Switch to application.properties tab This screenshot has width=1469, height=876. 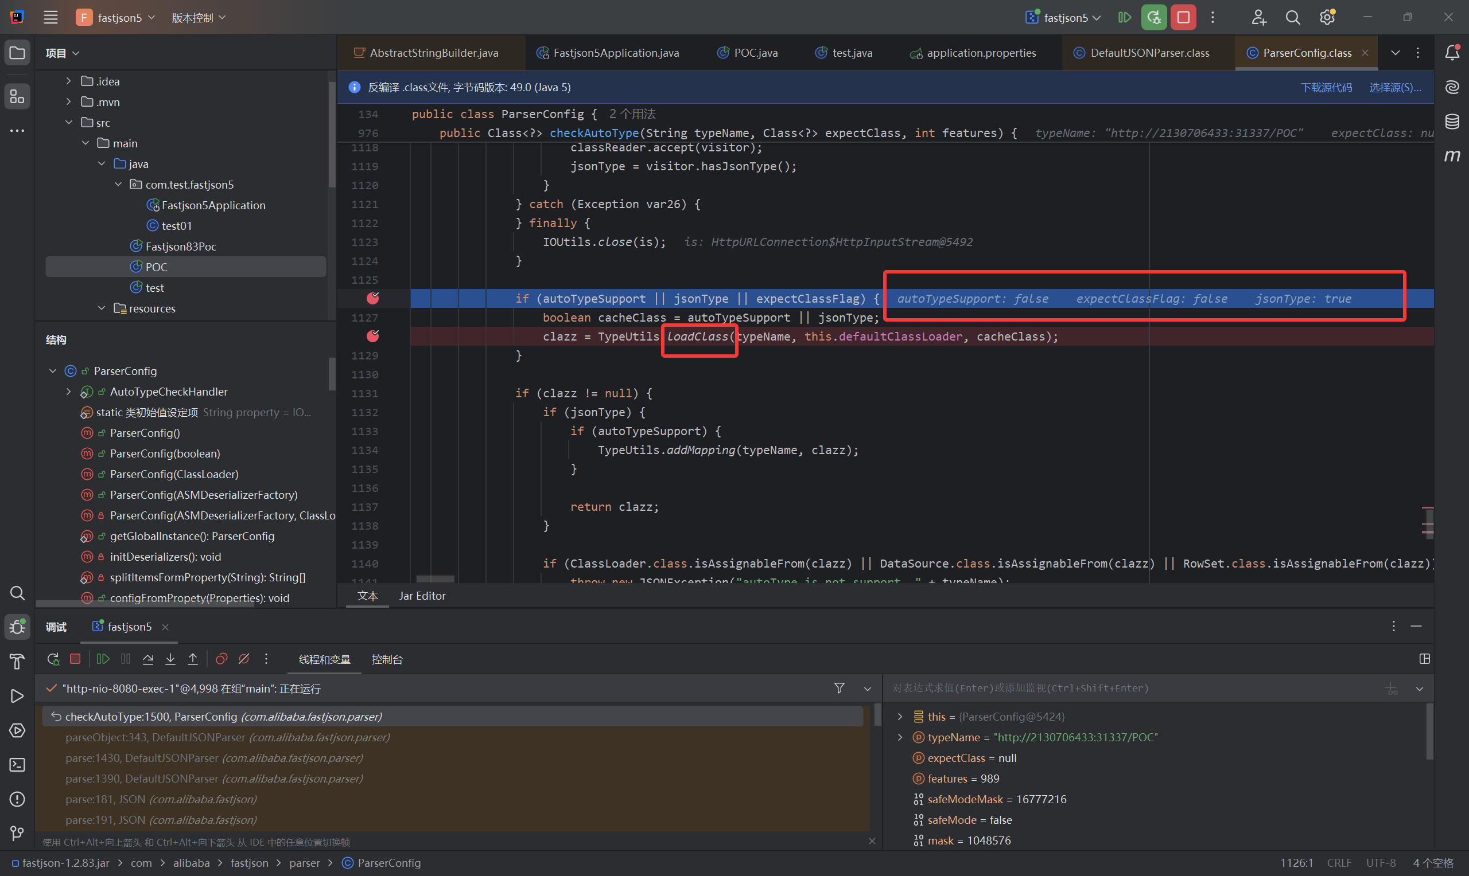[973, 53]
